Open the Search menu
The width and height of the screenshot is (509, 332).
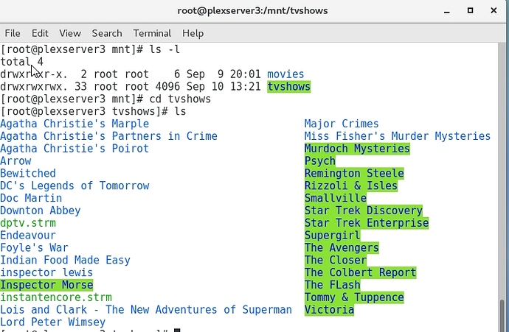[107, 33]
